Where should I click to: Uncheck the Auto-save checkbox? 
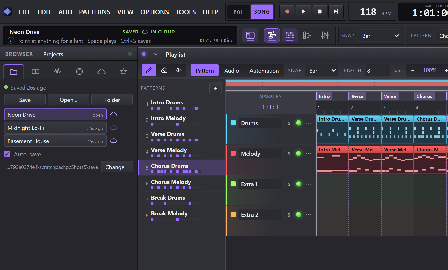coord(7,154)
